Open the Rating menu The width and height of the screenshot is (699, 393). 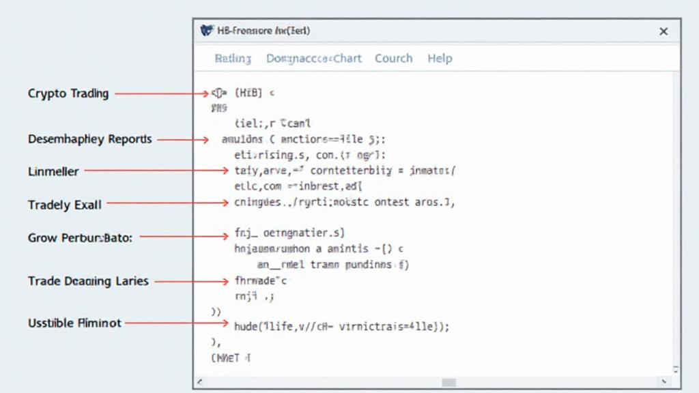point(233,59)
